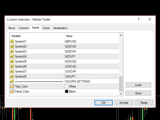Click the string icon beside Symbol25
The image size is (160, 120).
click(x=12, y=61)
